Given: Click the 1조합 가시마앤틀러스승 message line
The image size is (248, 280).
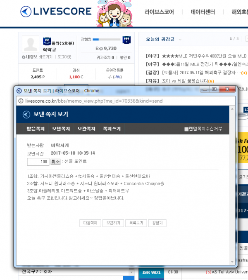Looking at the screenshot, I should [x=88, y=176].
